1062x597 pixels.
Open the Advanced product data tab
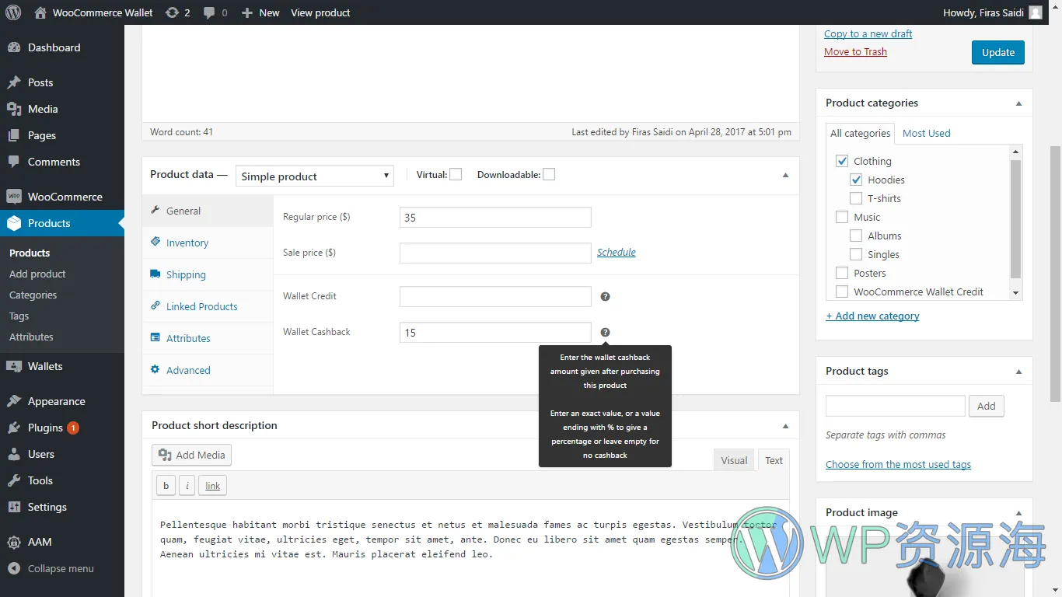pos(208,370)
